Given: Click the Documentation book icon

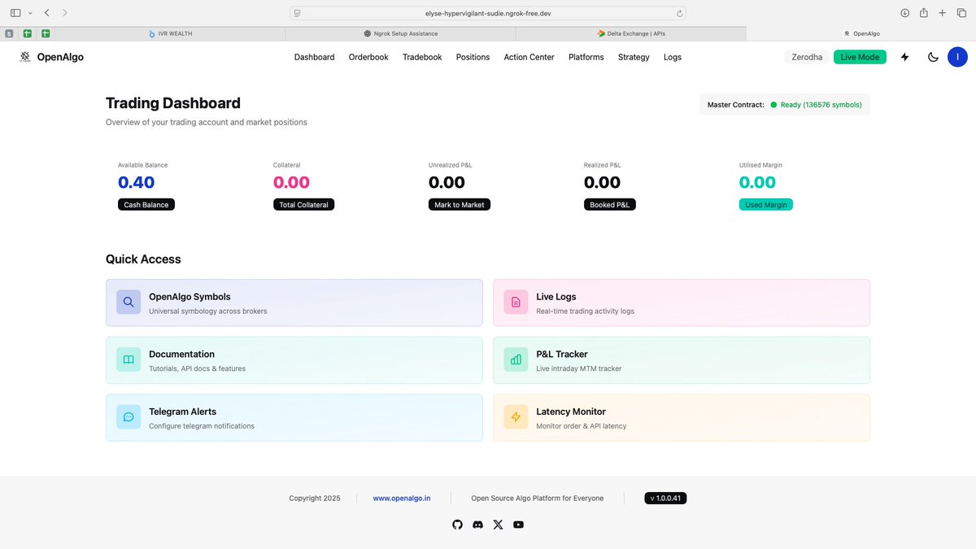Looking at the screenshot, I should (x=129, y=359).
